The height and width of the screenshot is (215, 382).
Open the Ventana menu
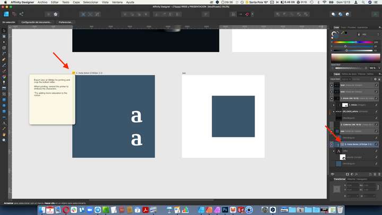tap(117, 2)
